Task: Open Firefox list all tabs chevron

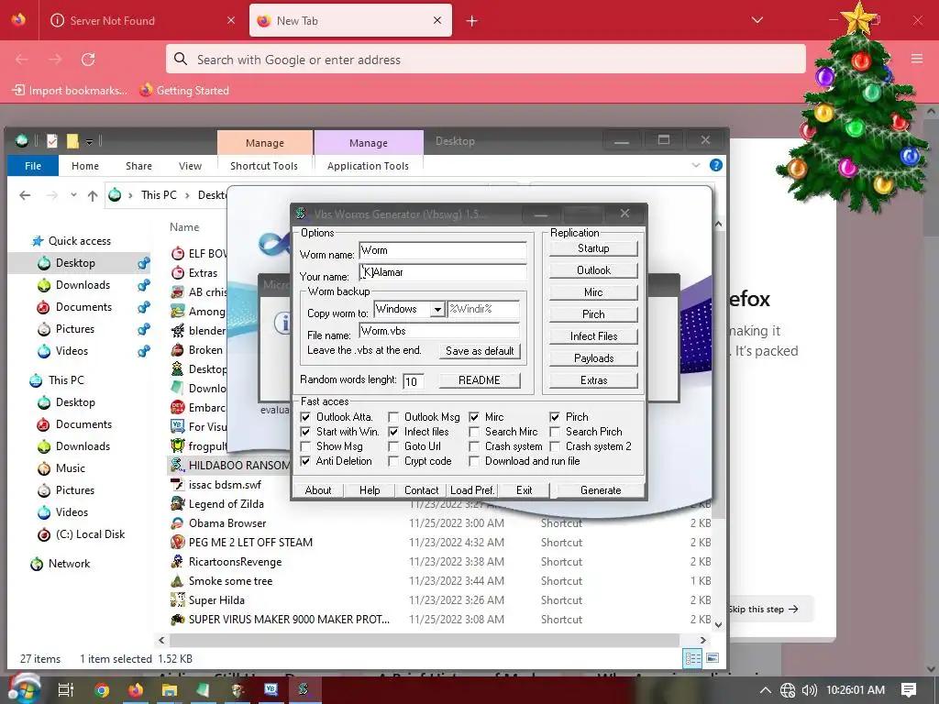Action: (757, 20)
